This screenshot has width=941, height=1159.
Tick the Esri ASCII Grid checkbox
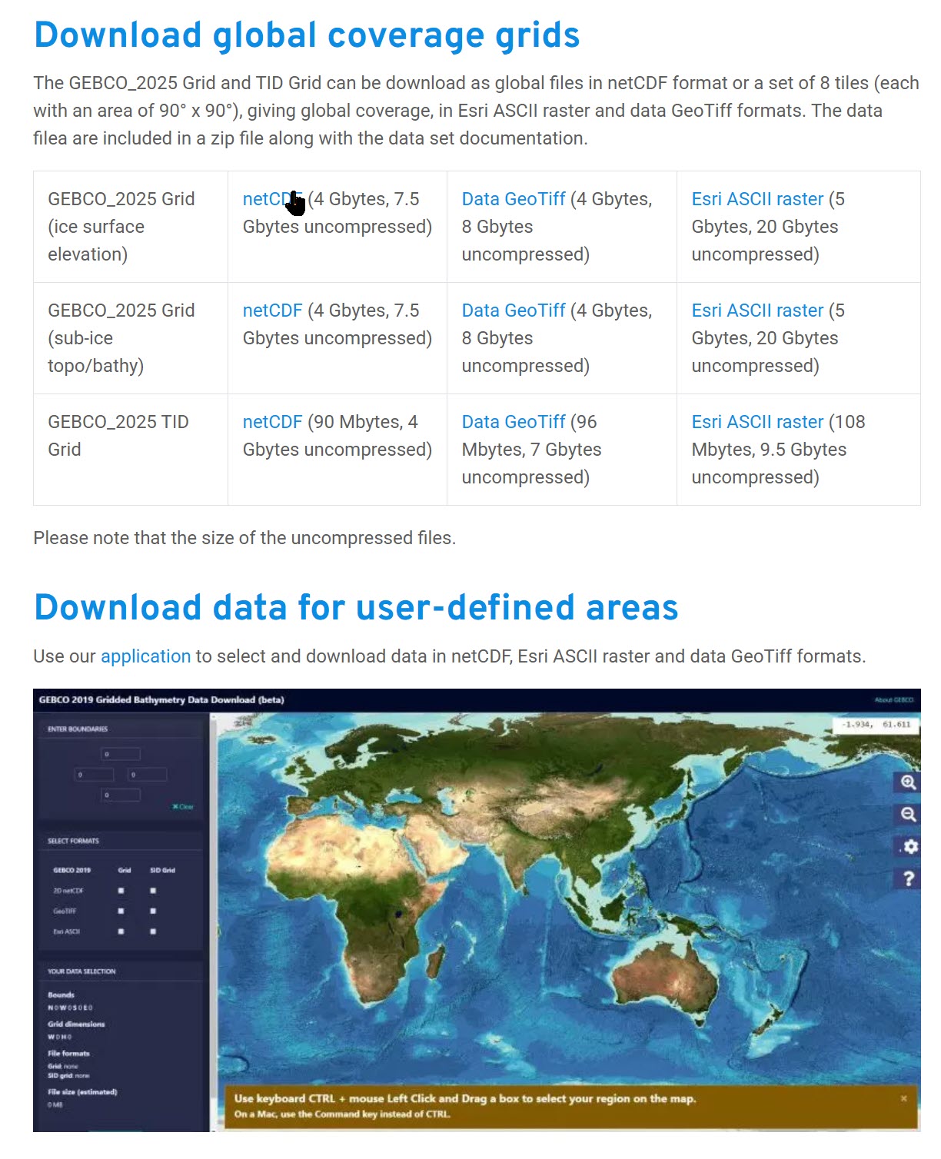[x=121, y=932]
